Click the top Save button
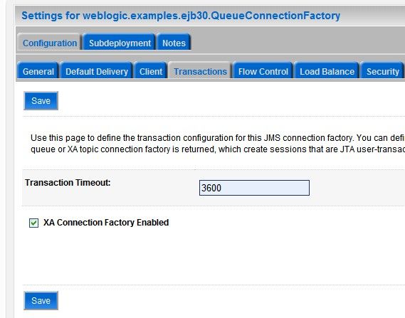 click(41, 101)
